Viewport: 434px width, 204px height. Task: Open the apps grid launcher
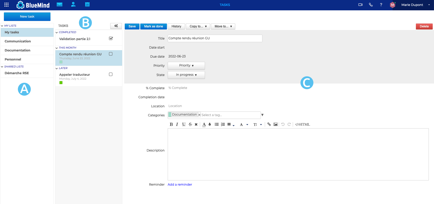click(x=6, y=5)
